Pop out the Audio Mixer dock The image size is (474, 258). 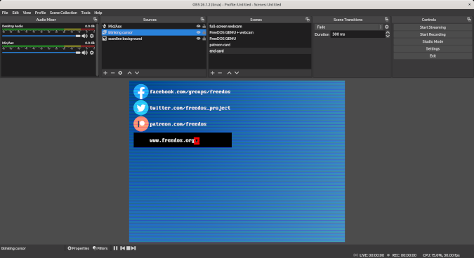pyautogui.click(x=96, y=20)
